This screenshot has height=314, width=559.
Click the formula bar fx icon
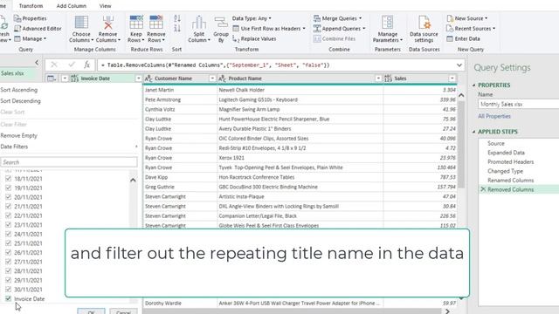86,65
